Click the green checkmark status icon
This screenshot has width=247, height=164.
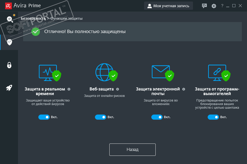(x=36, y=32)
